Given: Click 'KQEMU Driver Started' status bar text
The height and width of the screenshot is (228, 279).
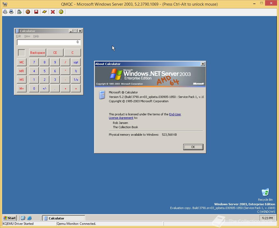Looking at the screenshot, I should click(18, 223).
